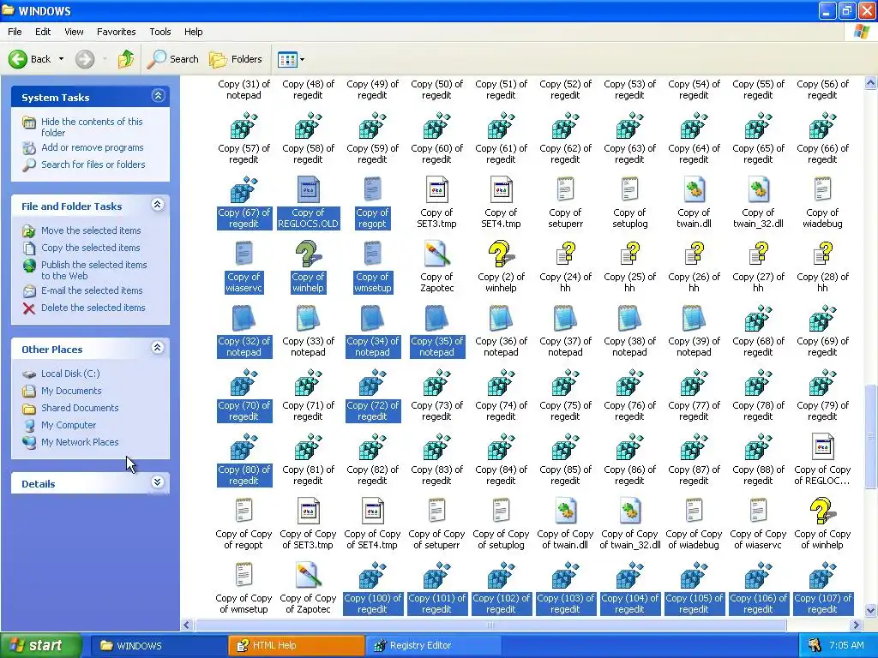Open the View menu
The width and height of the screenshot is (878, 658).
click(74, 32)
